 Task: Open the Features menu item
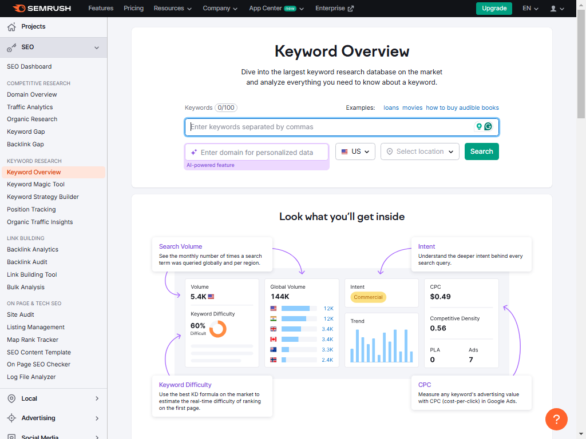(x=101, y=8)
